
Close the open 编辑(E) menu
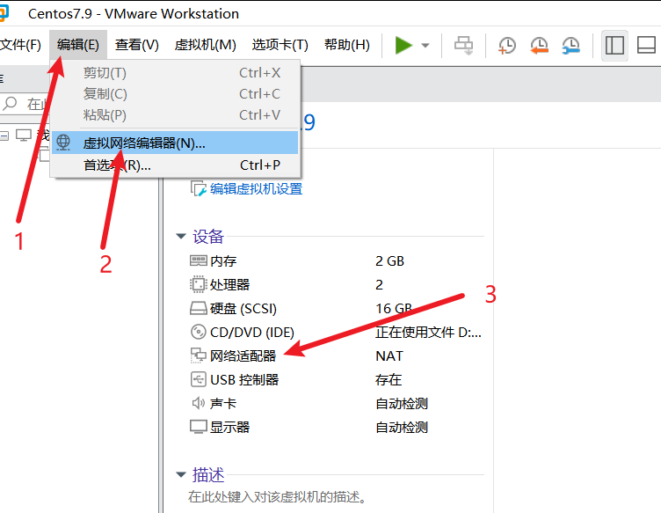point(78,45)
